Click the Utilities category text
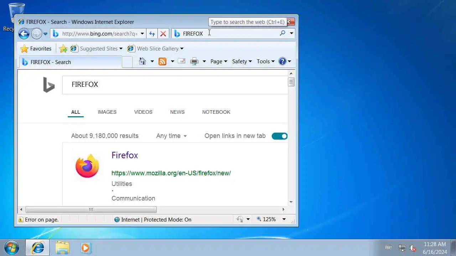Viewport: 456px width, 256px height. point(122,184)
